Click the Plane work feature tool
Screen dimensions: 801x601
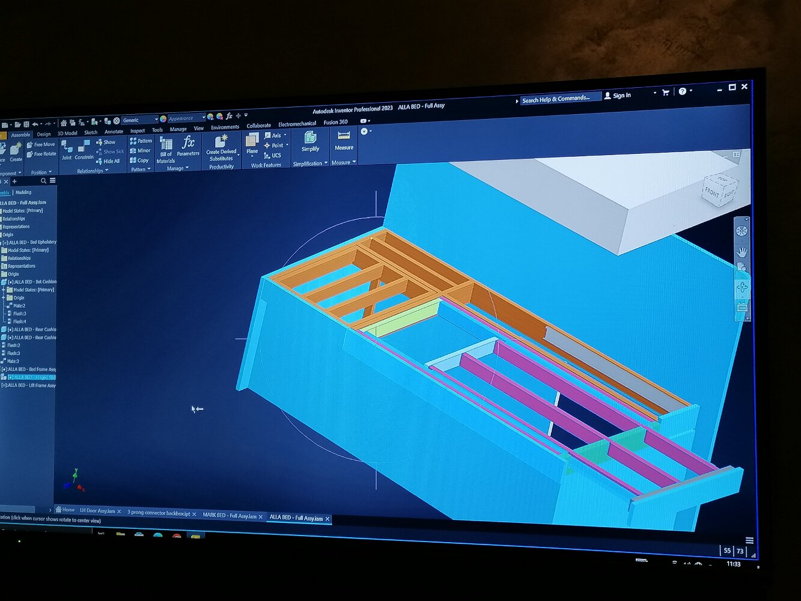(252, 142)
